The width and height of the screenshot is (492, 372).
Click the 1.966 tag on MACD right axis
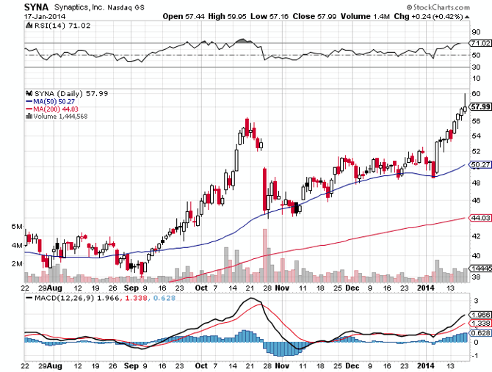click(x=480, y=315)
